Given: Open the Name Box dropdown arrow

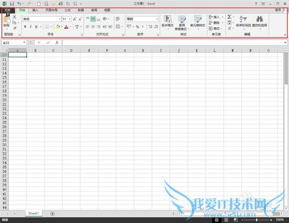Looking at the screenshot, I should (x=24, y=43).
